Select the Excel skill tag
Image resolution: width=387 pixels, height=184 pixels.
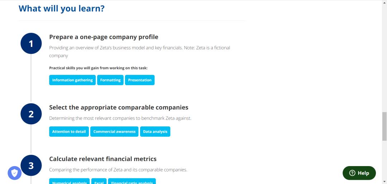coord(99,182)
